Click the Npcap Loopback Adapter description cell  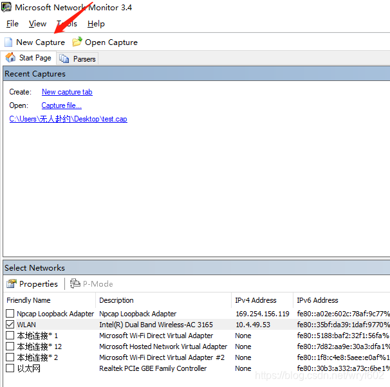pos(138,314)
